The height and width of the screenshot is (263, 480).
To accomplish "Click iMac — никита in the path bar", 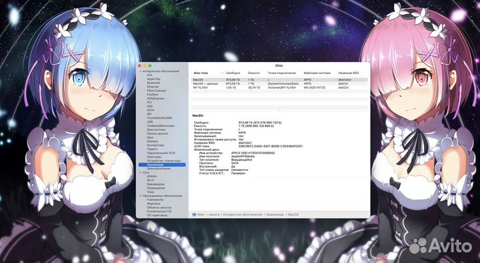I will point(208,214).
